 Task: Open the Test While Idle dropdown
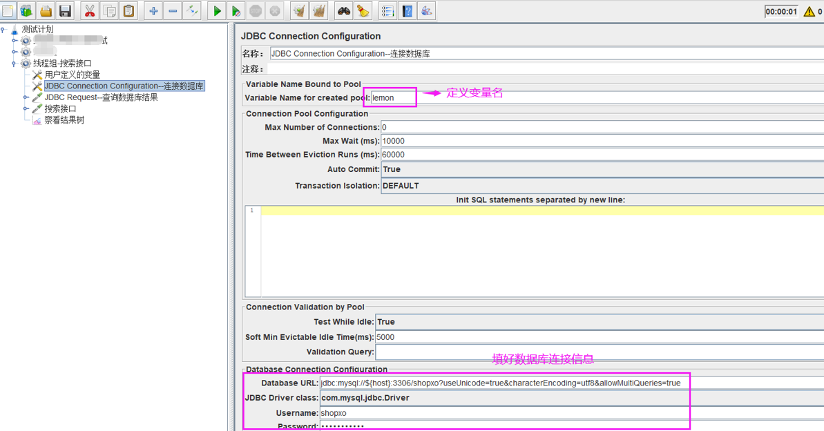598,322
